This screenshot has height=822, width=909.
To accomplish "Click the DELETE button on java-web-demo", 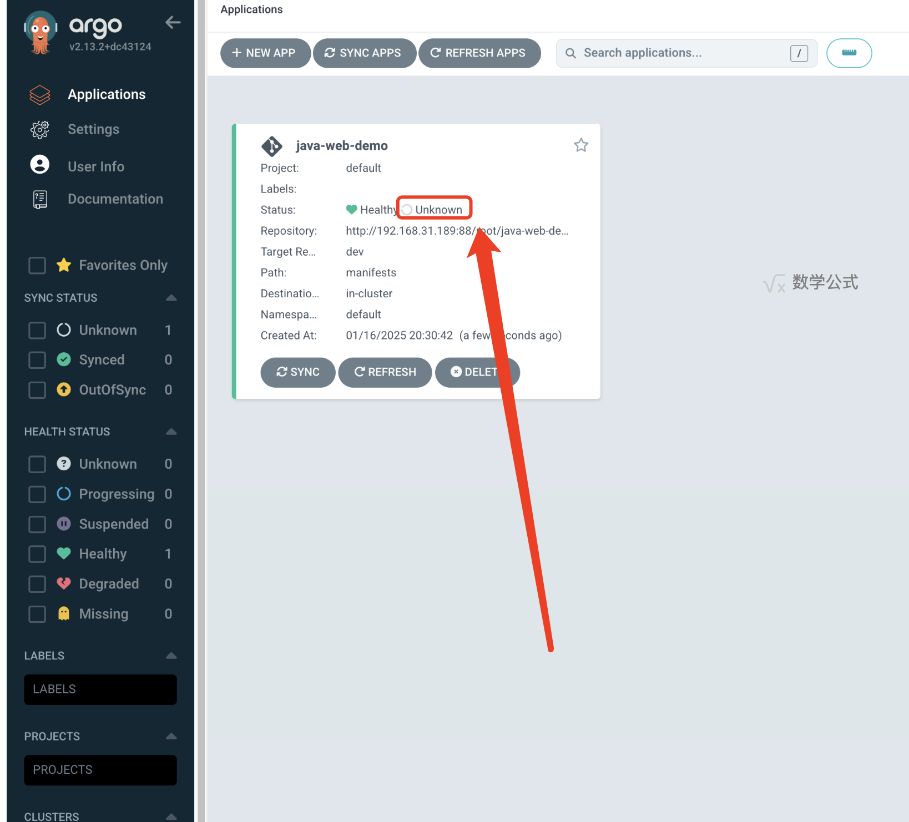I will click(477, 372).
